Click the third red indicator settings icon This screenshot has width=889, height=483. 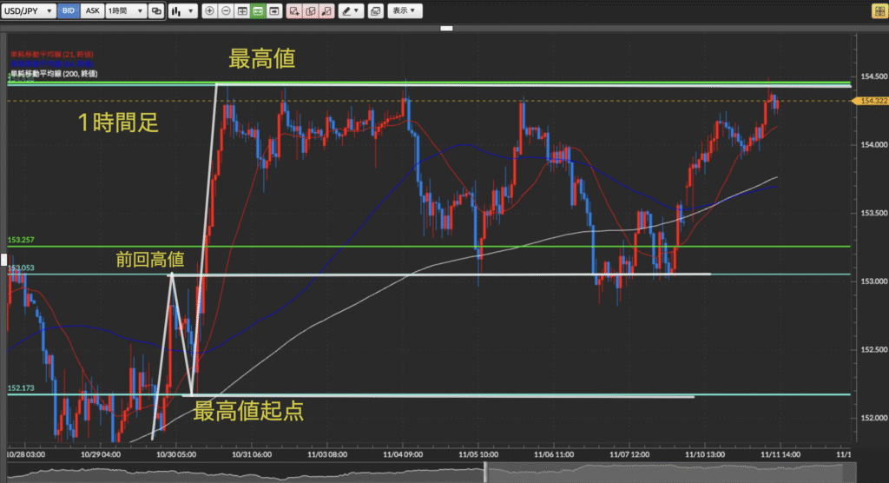pyautogui.click(x=326, y=11)
